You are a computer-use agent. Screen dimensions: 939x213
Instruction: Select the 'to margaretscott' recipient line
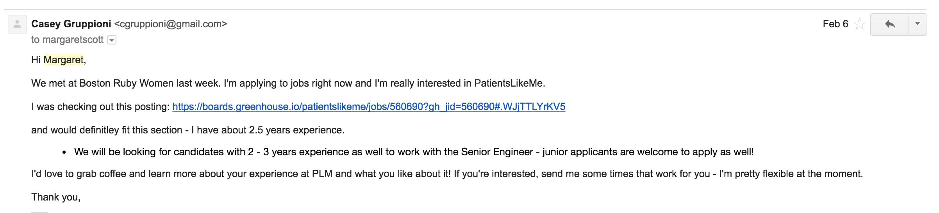(x=67, y=40)
